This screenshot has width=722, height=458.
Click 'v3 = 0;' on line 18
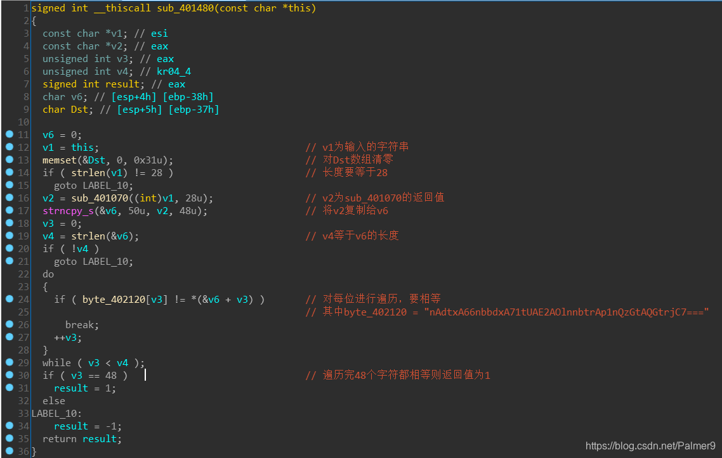click(x=62, y=224)
